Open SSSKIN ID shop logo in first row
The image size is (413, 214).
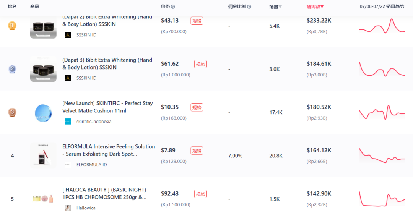click(x=68, y=35)
